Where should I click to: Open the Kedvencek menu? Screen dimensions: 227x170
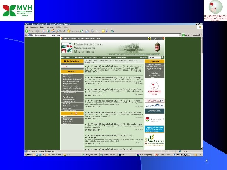point(50,27)
